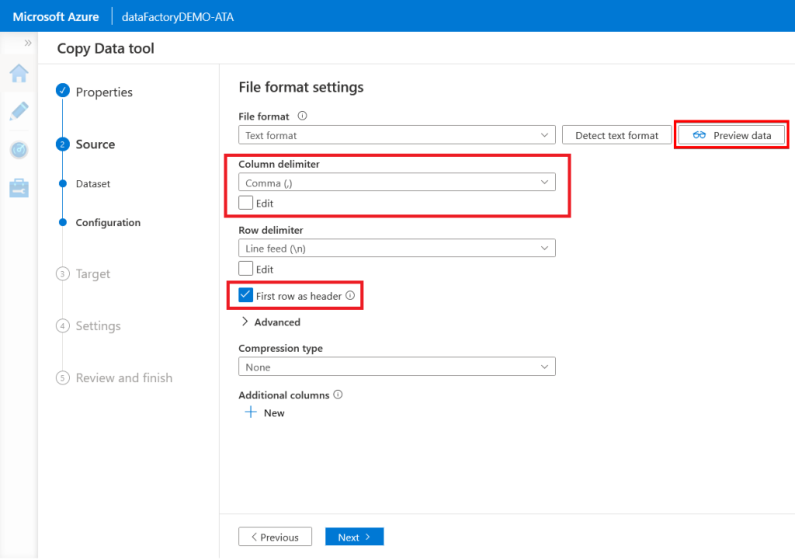
Task: Click the First row as header info icon
Action: (350, 296)
